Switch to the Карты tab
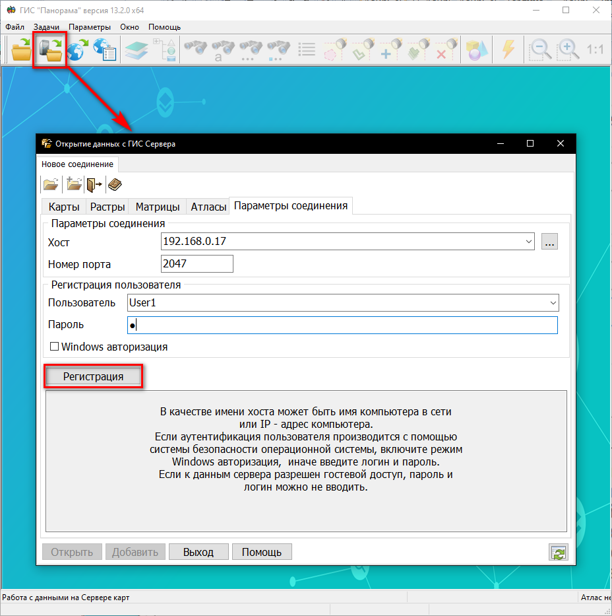This screenshot has width=612, height=616. 64,207
